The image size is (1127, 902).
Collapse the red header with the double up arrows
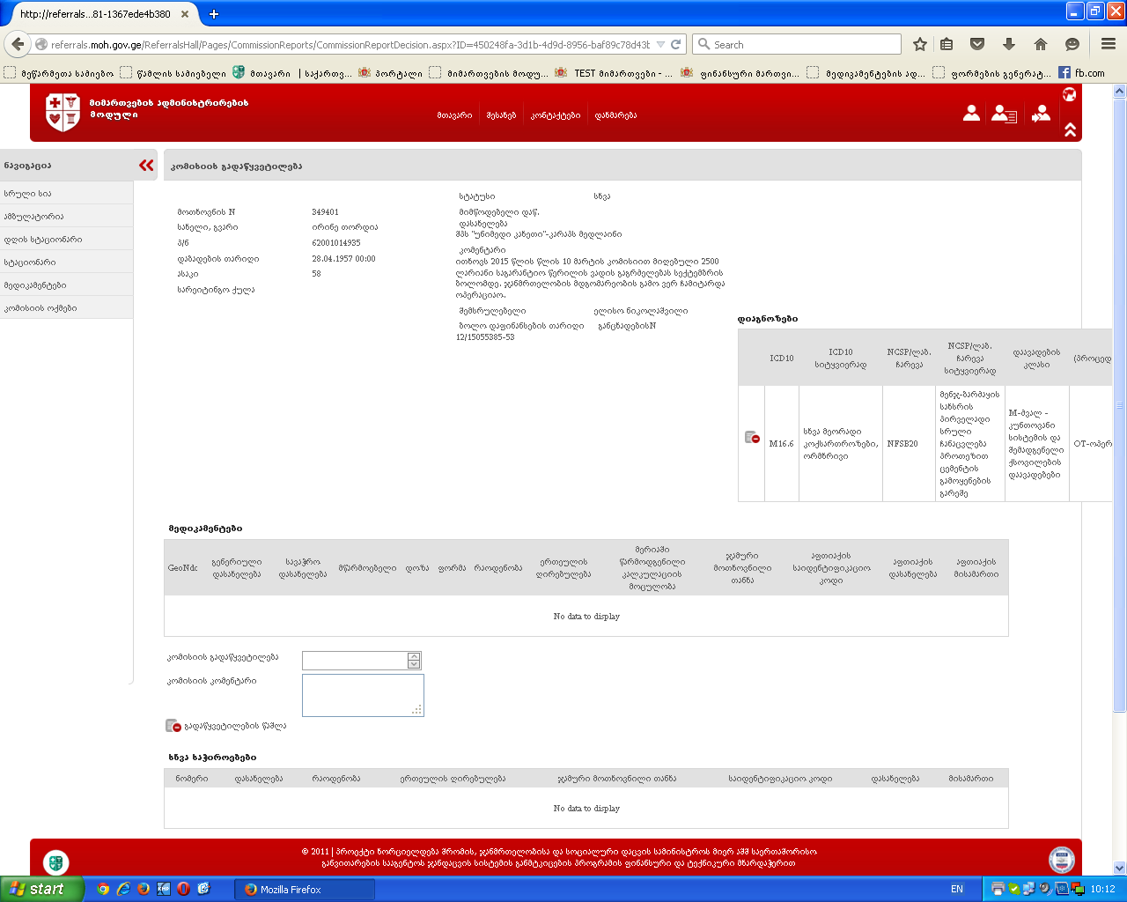[1070, 129]
